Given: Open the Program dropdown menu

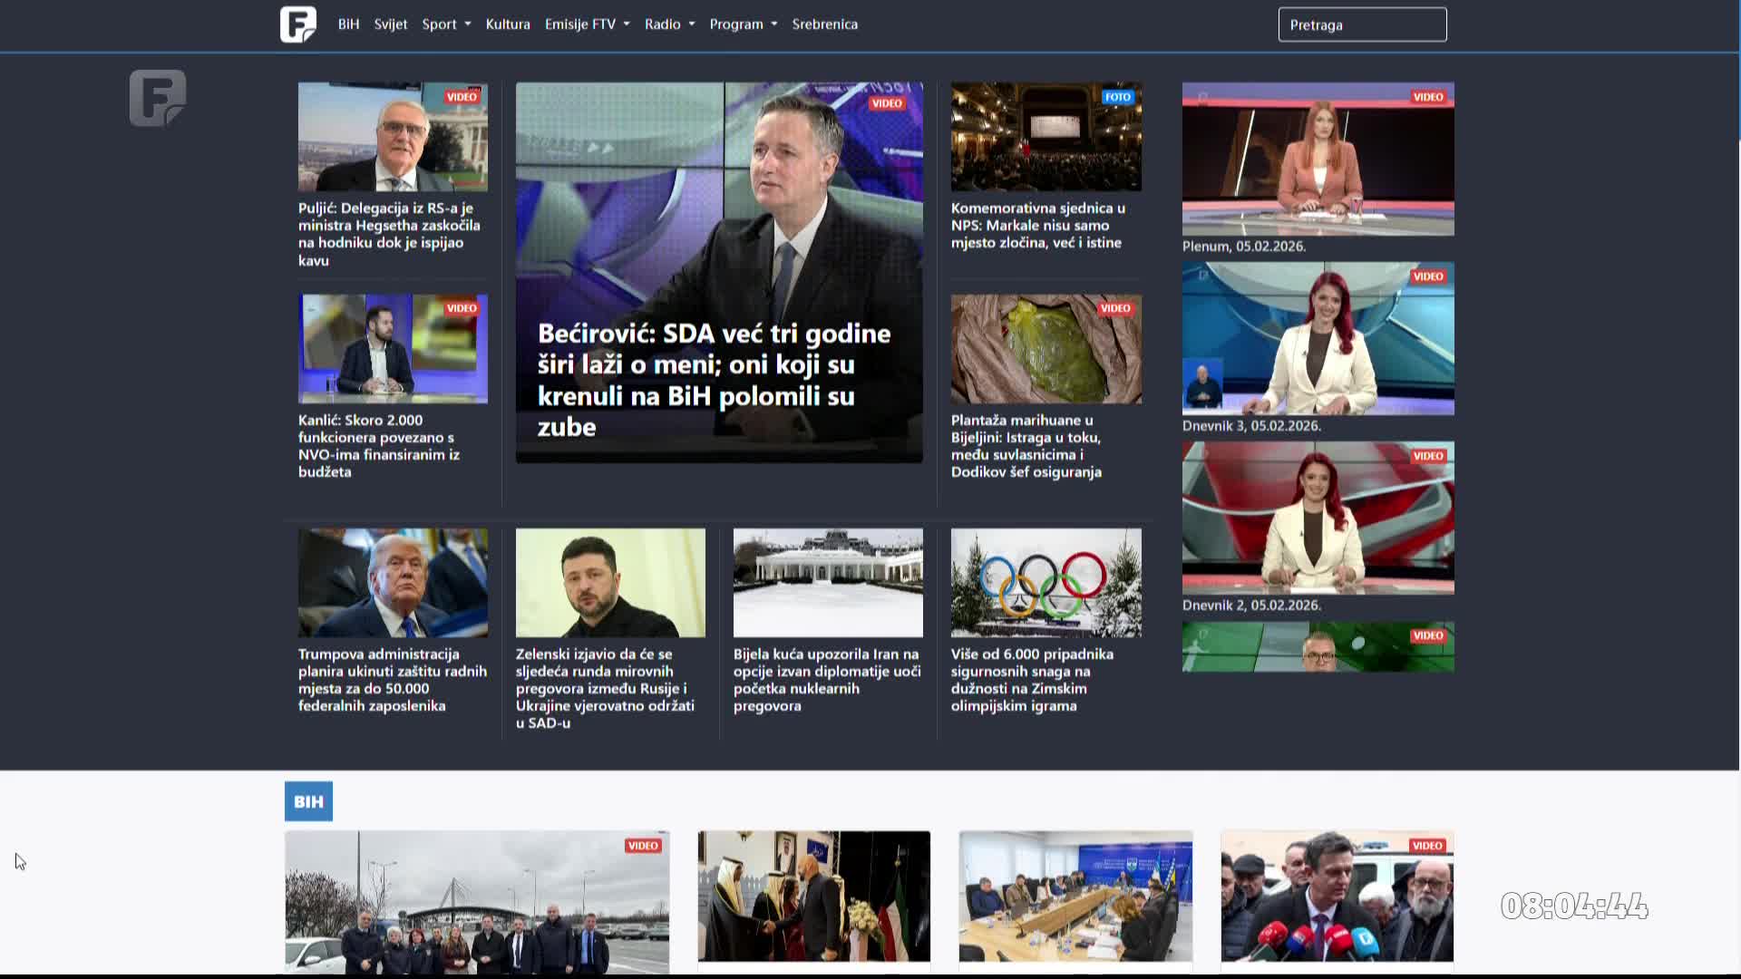Looking at the screenshot, I should point(743,24).
